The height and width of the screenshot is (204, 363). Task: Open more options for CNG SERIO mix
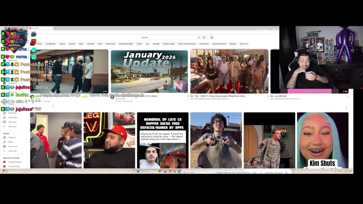pyautogui.click(x=267, y=96)
